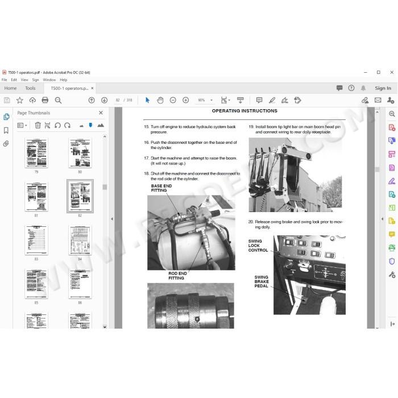Adjust thumbnail size slider marker
This screenshot has width=398, height=398.
click(x=90, y=125)
